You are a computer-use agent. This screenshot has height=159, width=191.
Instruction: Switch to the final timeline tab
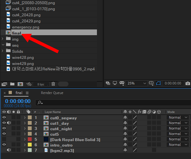point(19,93)
